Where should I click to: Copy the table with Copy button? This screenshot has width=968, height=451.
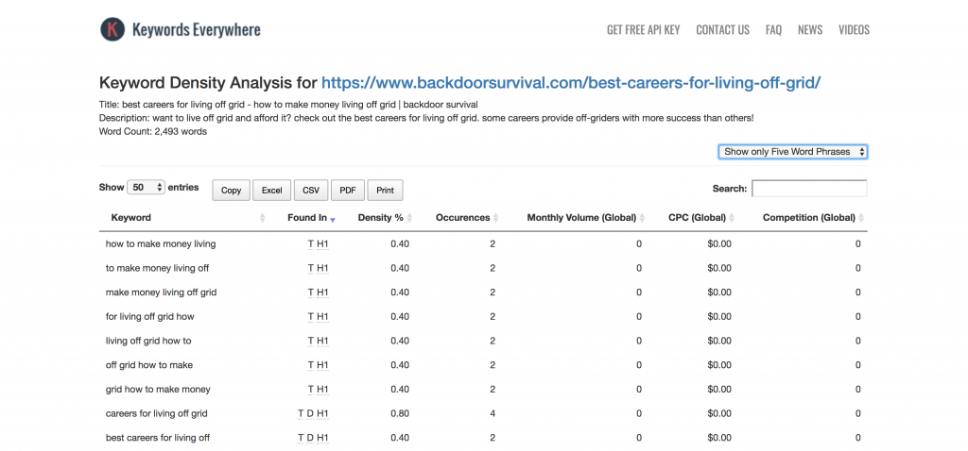[231, 191]
